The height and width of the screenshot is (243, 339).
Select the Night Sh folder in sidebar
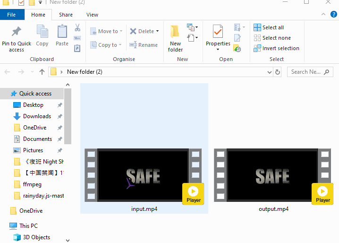(44, 162)
